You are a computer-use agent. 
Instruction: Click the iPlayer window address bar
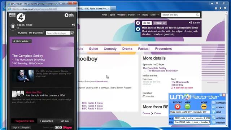point(42,9)
